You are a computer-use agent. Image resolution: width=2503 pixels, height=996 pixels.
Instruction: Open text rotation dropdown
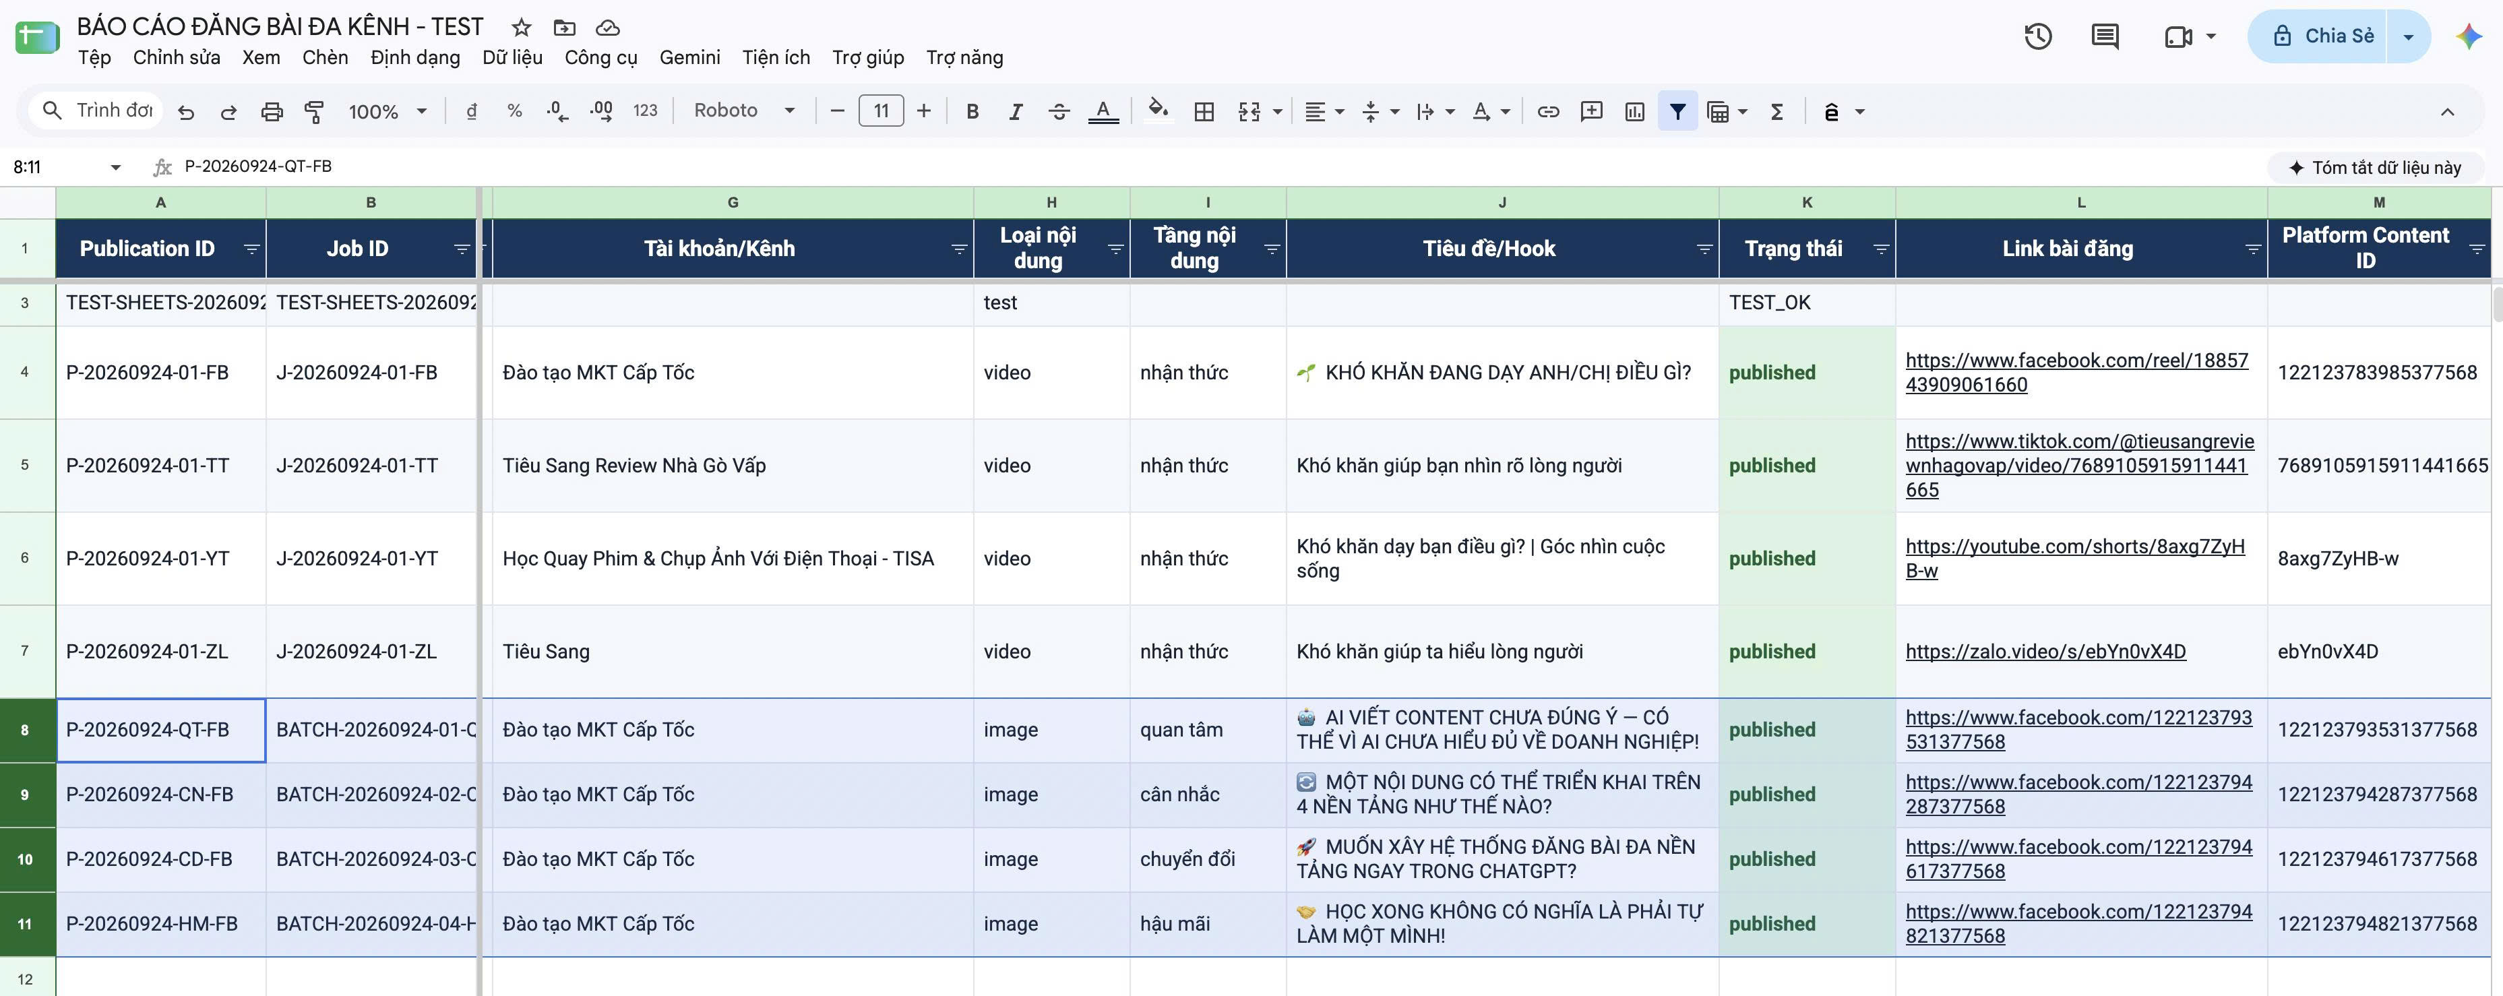coord(1491,112)
